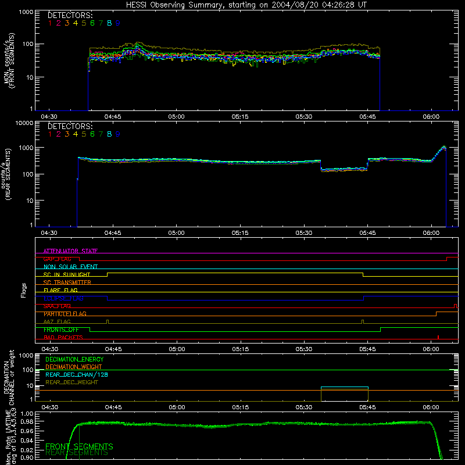Click the counts/s (REAR SEGMENTS) axis title
465x465 pixels.
[x=6, y=174]
